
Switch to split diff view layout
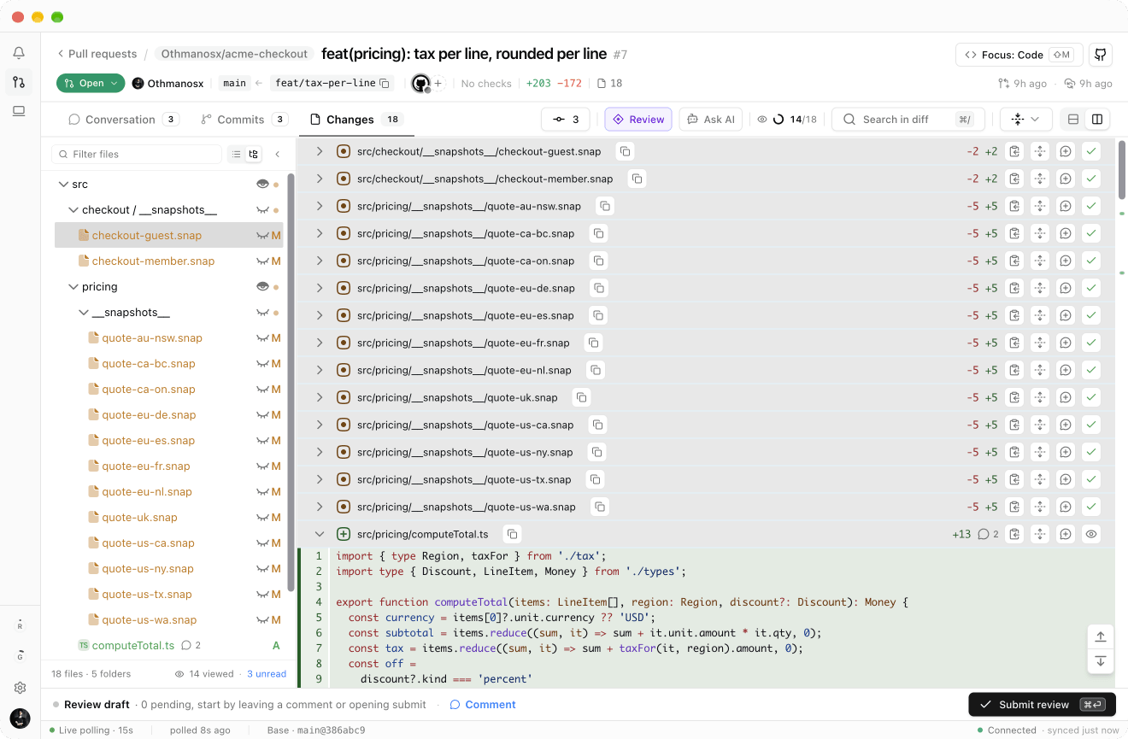(x=1097, y=119)
